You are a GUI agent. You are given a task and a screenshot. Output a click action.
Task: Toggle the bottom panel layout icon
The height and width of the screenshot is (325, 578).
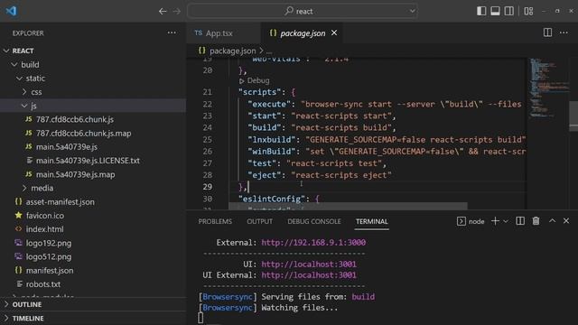pyautogui.click(x=495, y=11)
